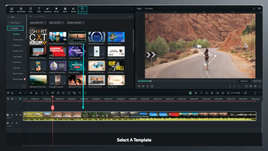Collapse the sidebar with bottom arrow

(24, 86)
